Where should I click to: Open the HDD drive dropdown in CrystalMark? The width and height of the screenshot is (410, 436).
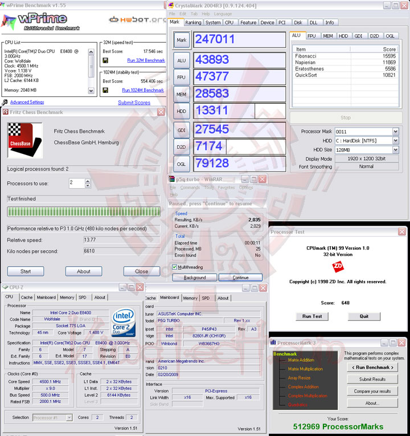pos(396,141)
